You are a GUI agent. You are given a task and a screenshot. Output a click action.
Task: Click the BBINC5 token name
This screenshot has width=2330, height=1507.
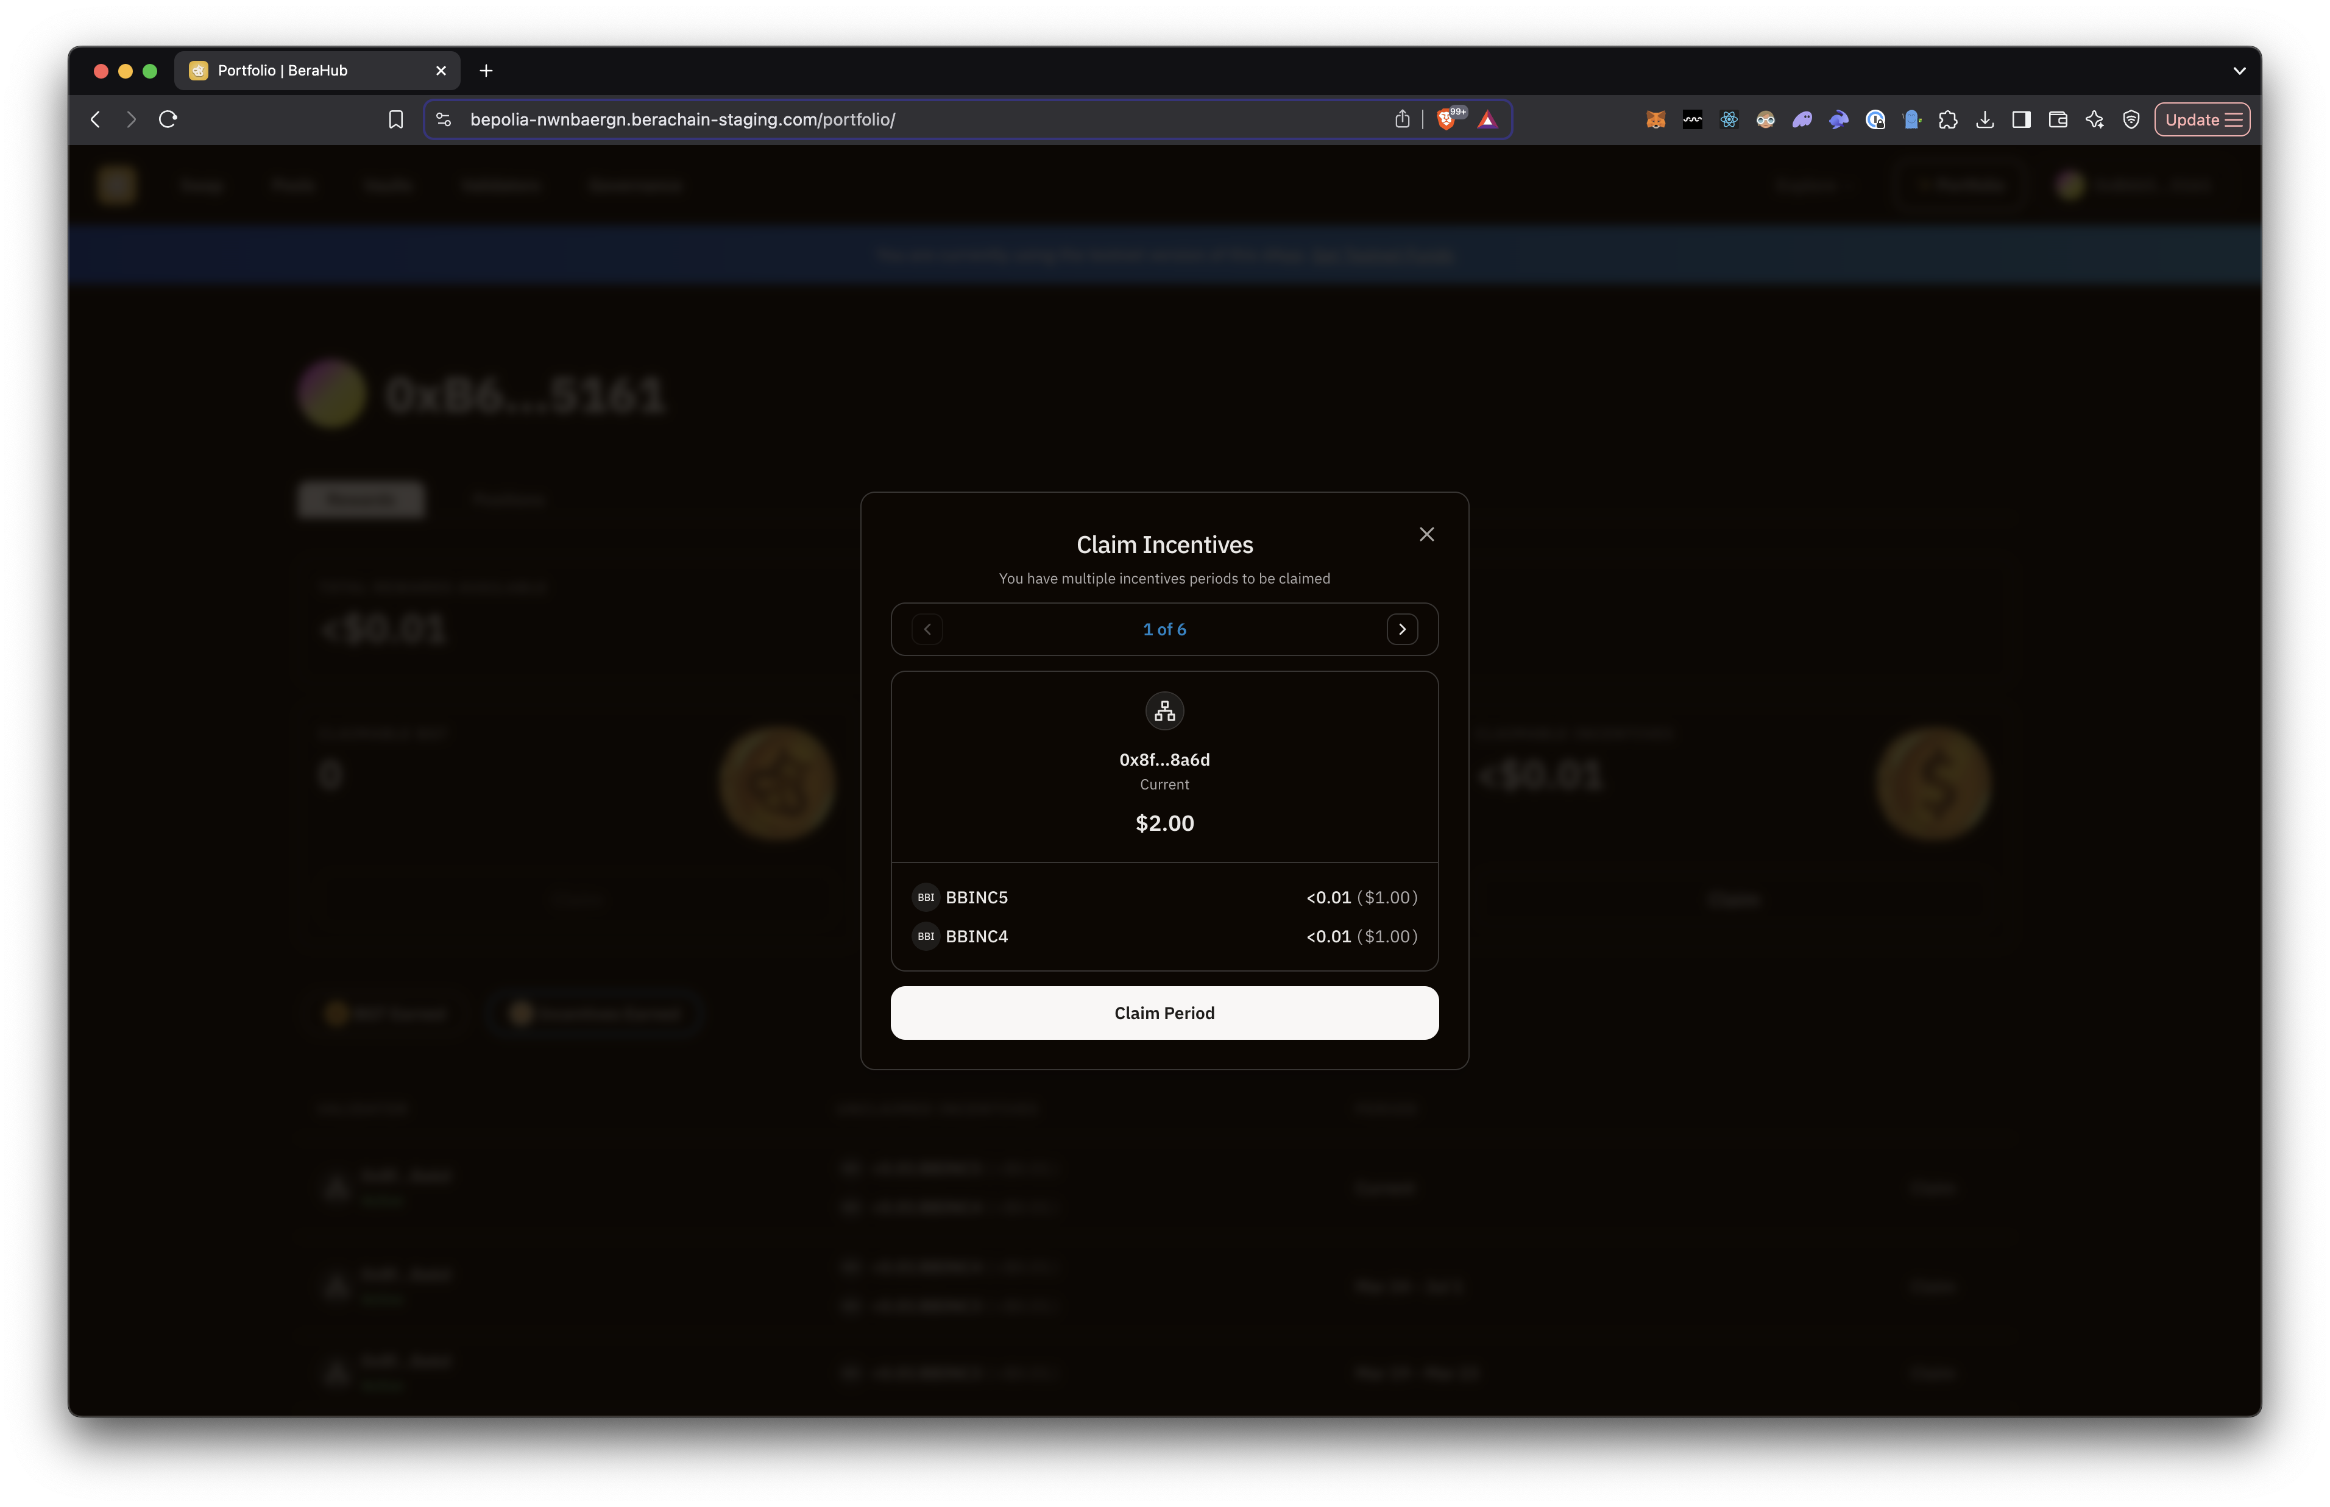[x=976, y=897]
